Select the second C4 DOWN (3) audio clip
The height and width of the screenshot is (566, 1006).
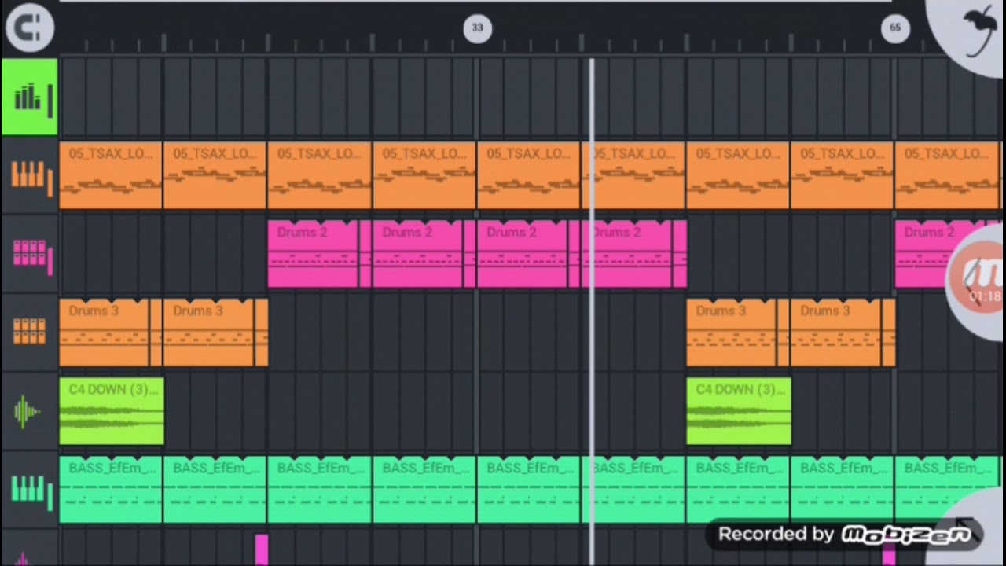[x=739, y=411]
